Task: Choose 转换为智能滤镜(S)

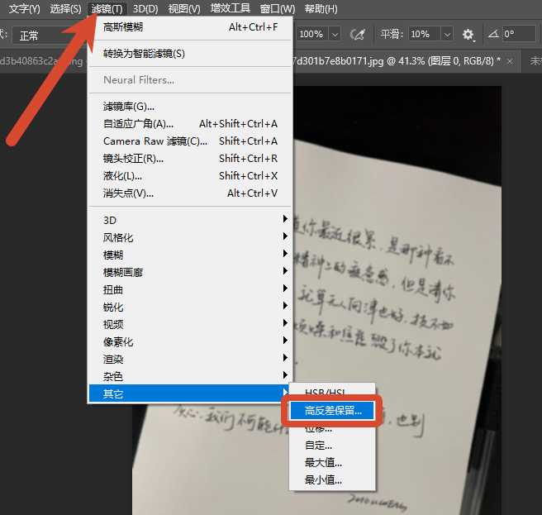Action: coord(190,54)
